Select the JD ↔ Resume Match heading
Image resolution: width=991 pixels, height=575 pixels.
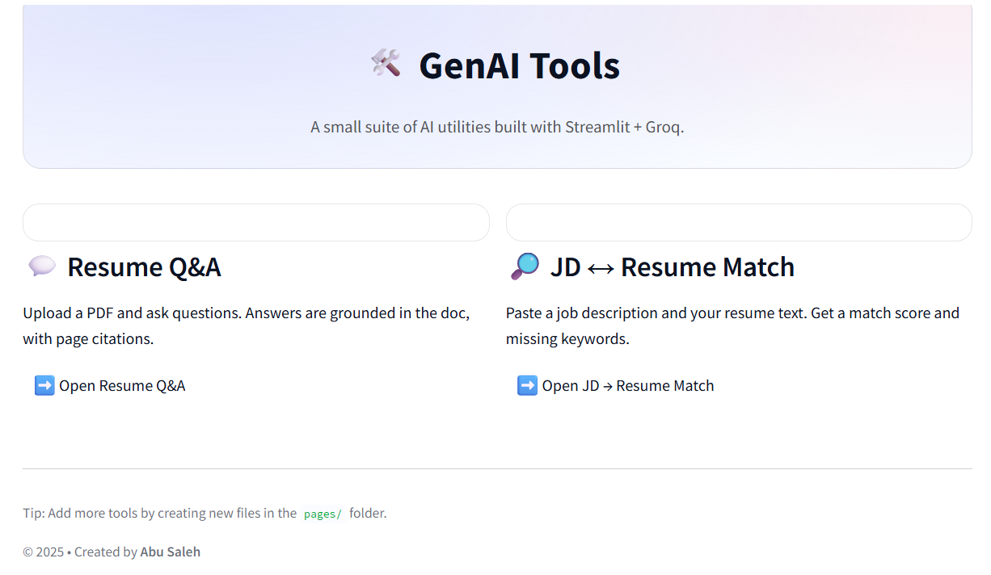[672, 267]
